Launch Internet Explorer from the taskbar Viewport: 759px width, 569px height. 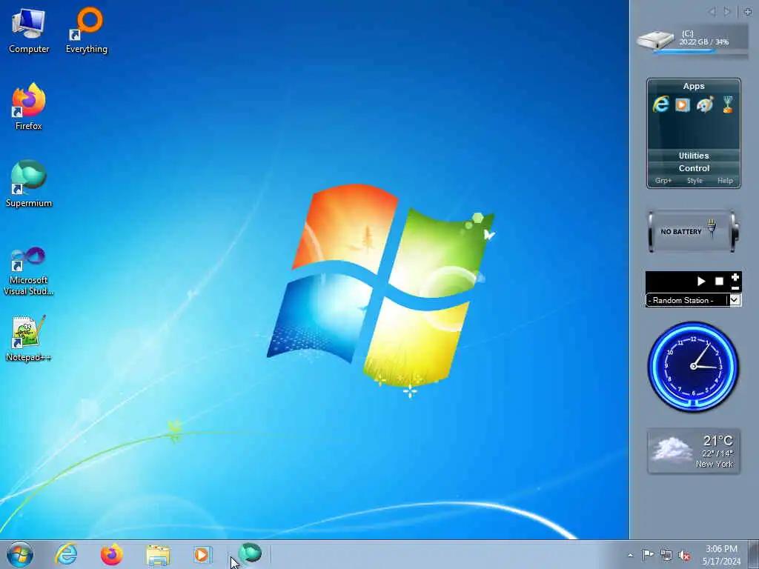[66, 554]
